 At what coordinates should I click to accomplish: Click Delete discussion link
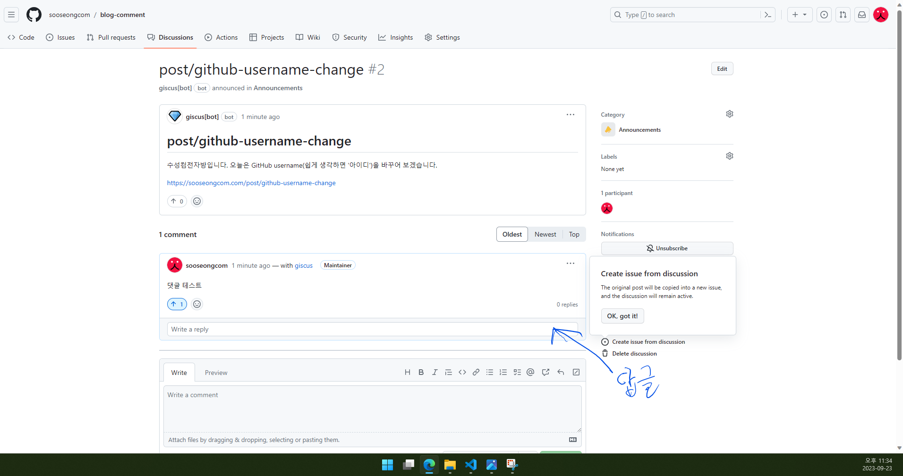click(x=629, y=354)
